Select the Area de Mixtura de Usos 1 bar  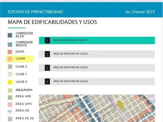coord(97,40)
